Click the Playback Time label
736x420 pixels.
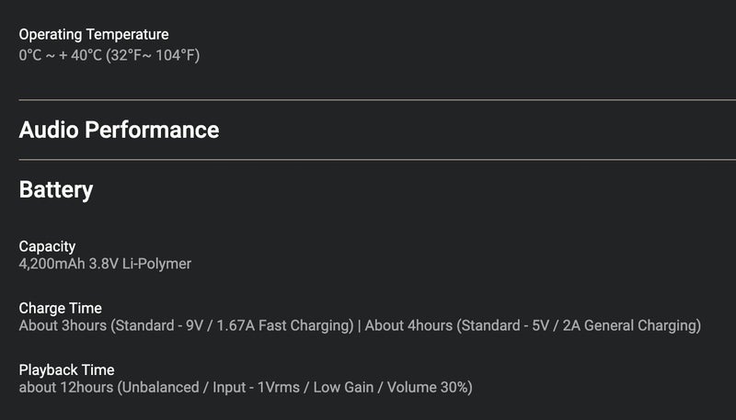point(65,369)
